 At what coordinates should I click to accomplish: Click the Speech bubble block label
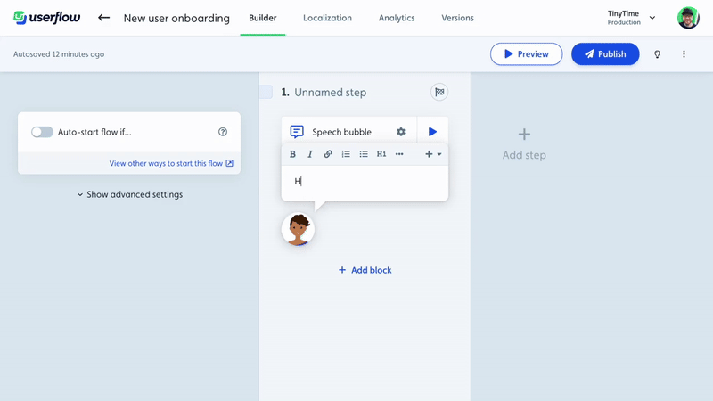(341, 132)
